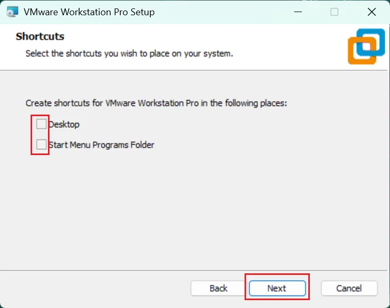Tick the Start Menu Programs Folder checkbox
The height and width of the screenshot is (308, 390).
(x=41, y=145)
